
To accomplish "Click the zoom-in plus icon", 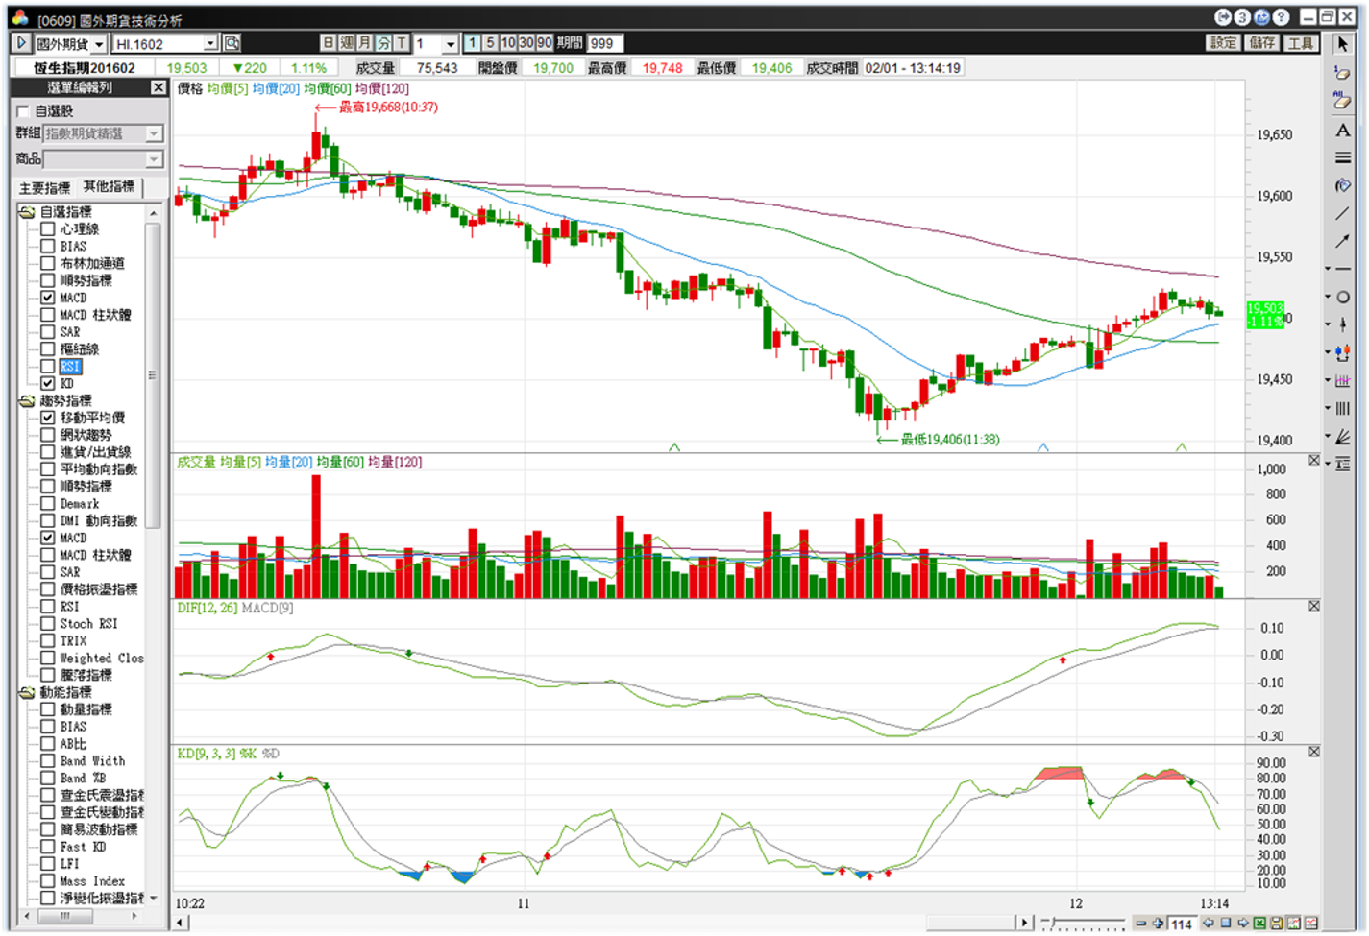I will pyautogui.click(x=1158, y=924).
